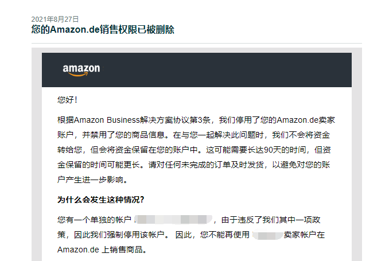
Task: Click the text 因此我们强制停用该帐户
Action: point(119,235)
